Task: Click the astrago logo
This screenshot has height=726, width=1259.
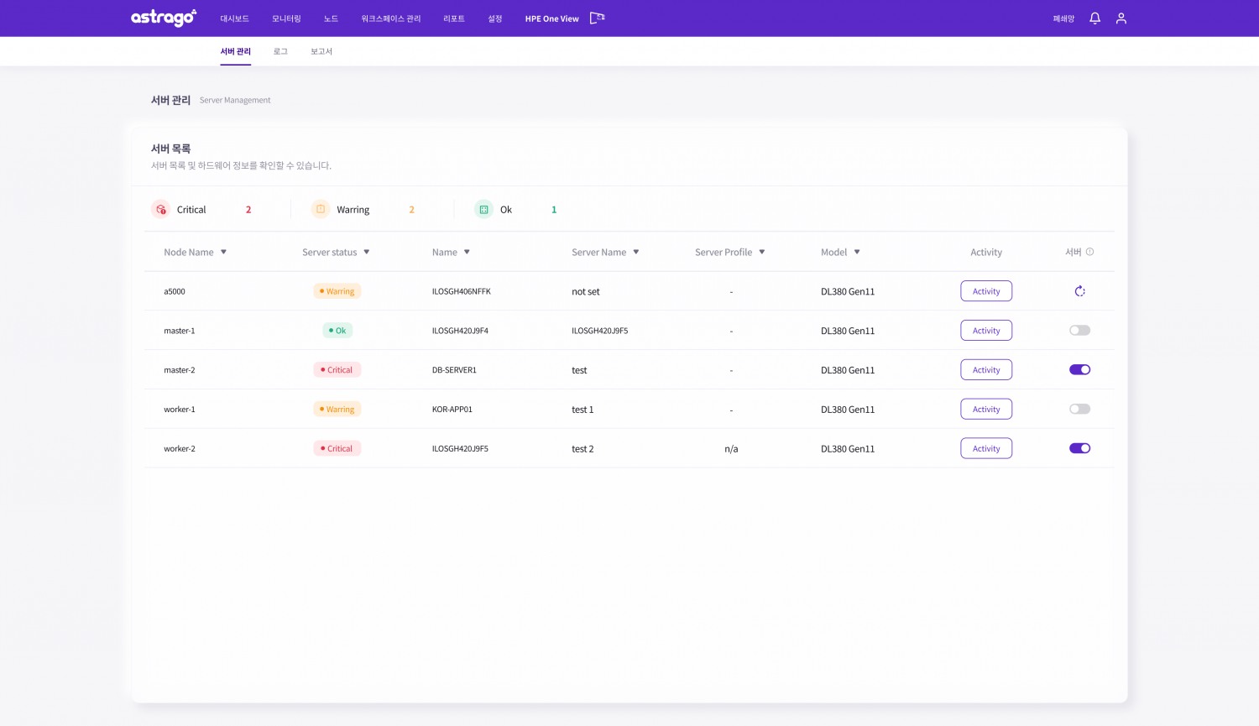Action: coord(164,18)
